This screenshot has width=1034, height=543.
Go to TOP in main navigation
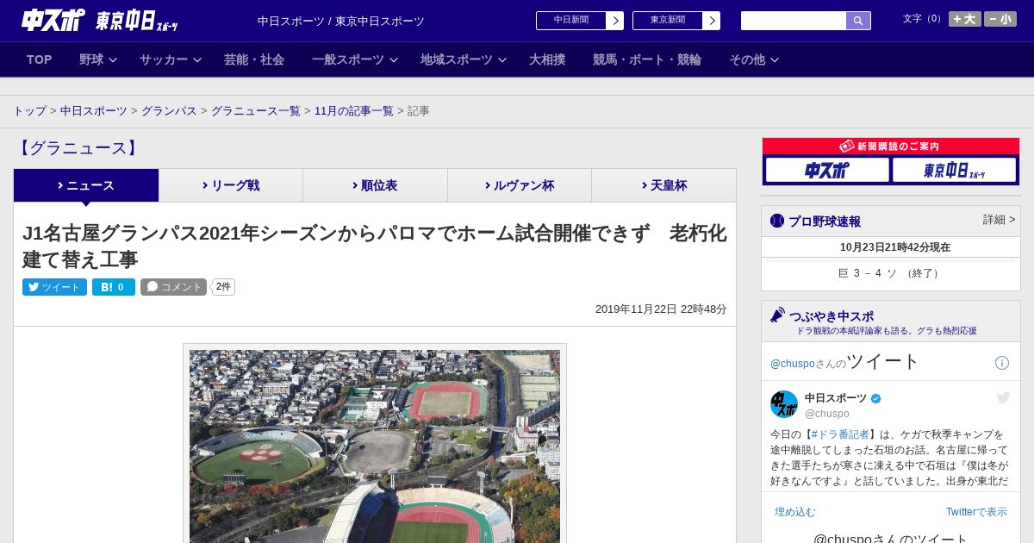40,59
